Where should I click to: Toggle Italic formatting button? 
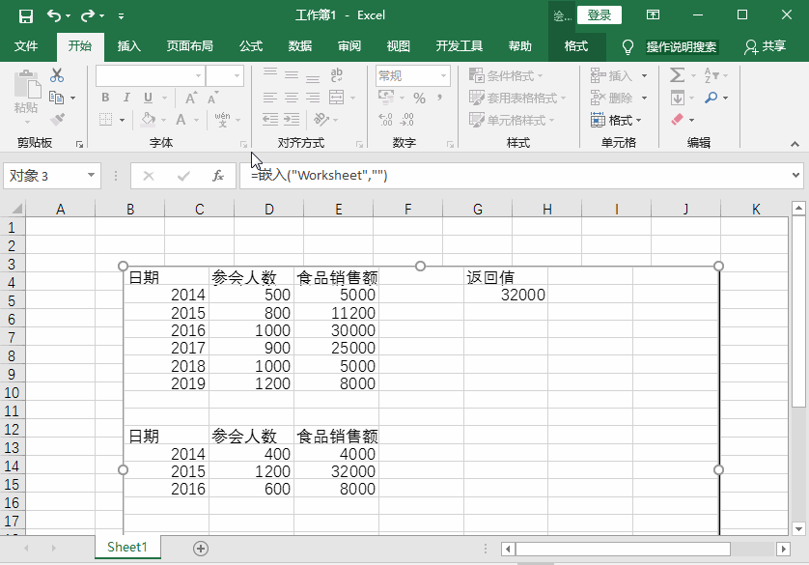[x=126, y=98]
